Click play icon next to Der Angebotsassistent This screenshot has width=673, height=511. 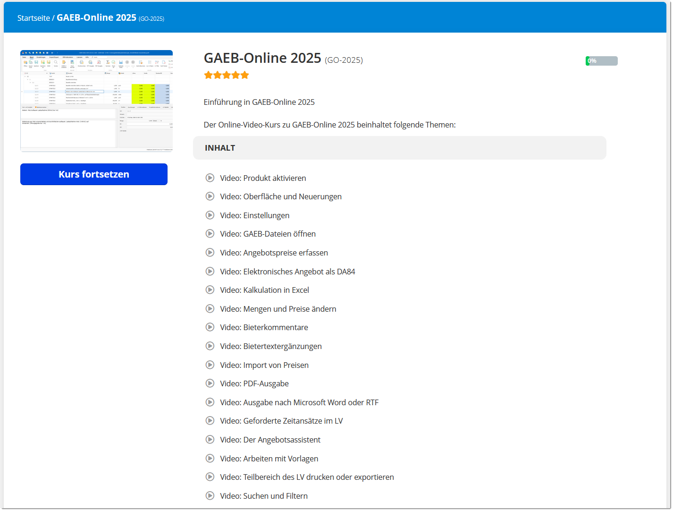click(x=210, y=440)
